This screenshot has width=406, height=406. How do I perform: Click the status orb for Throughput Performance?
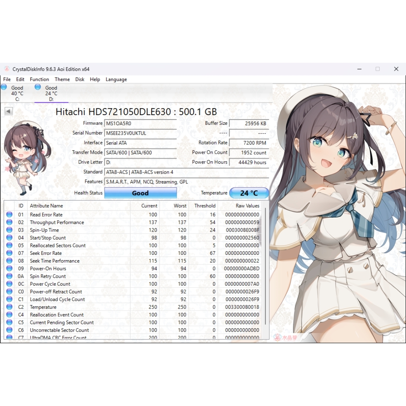(x=9, y=222)
